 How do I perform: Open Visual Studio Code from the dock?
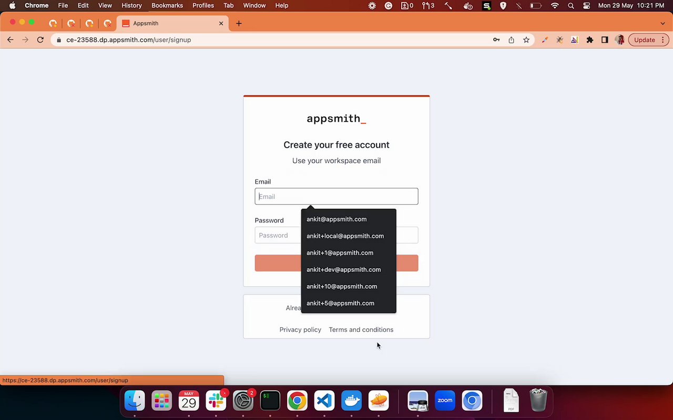pyautogui.click(x=324, y=401)
